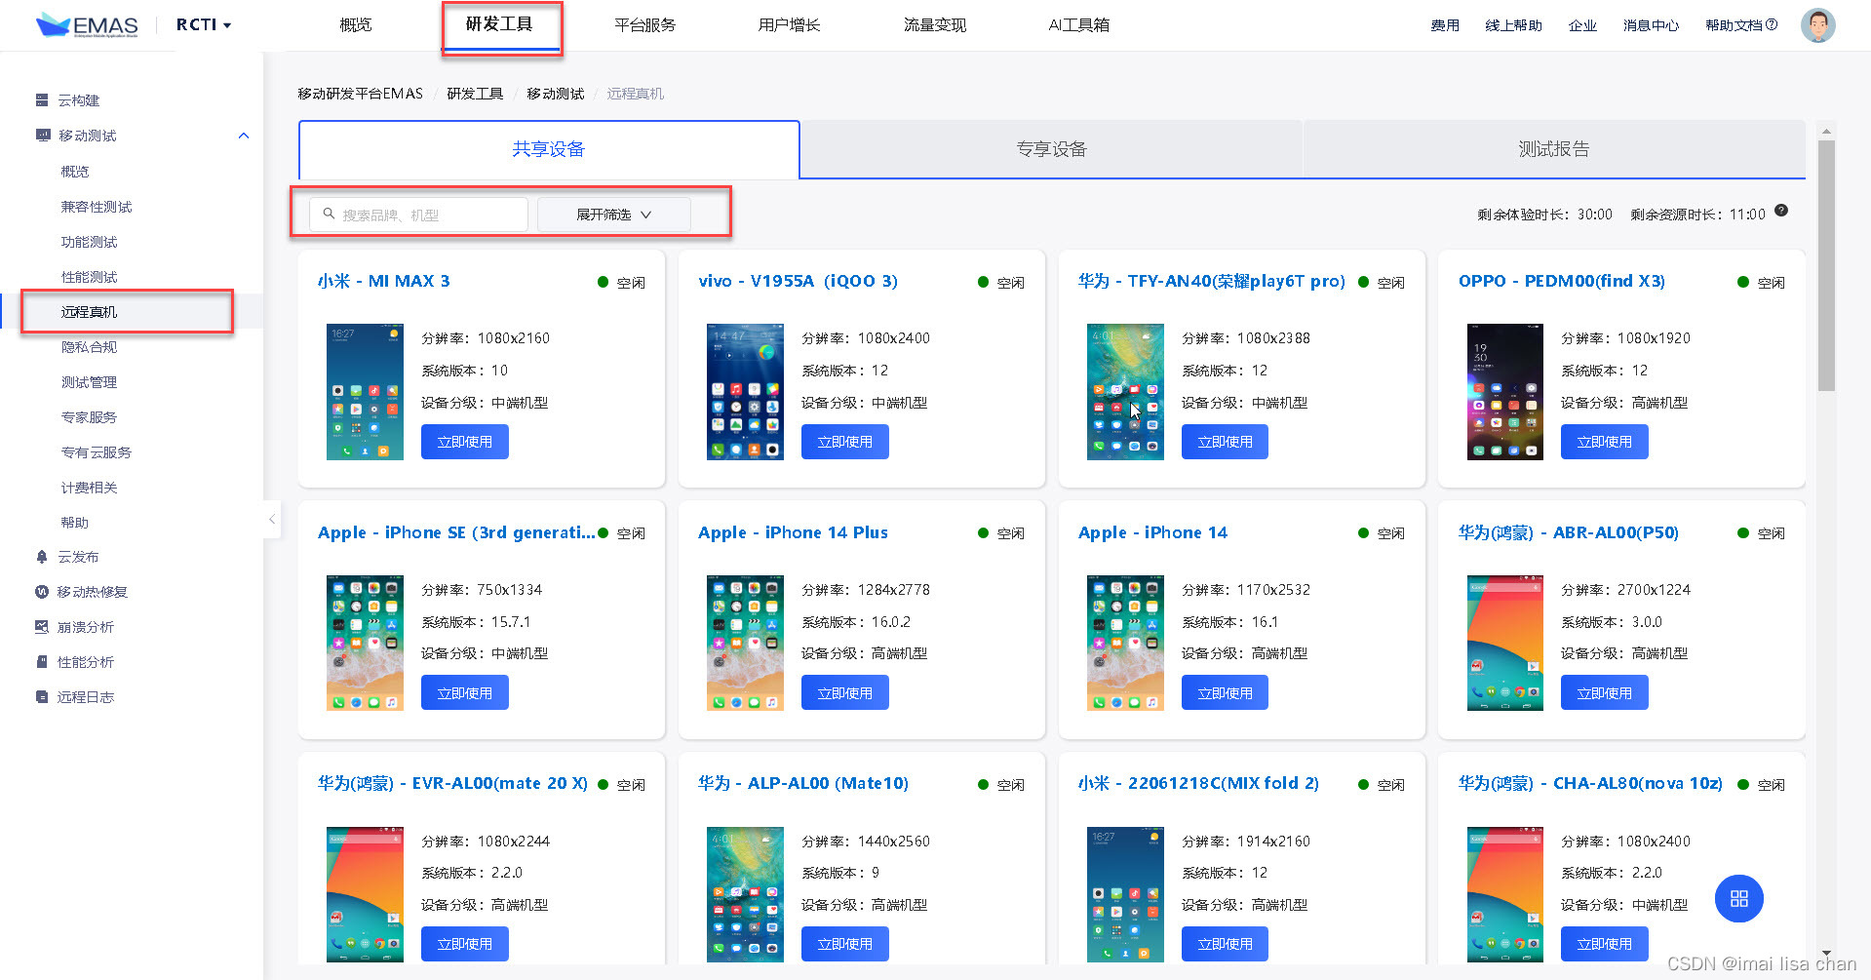The image size is (1871, 980).
Task: Open 计费相关 in sidebar
Action: coord(89,488)
